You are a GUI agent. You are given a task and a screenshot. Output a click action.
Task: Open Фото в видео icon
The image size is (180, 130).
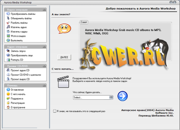8,36
